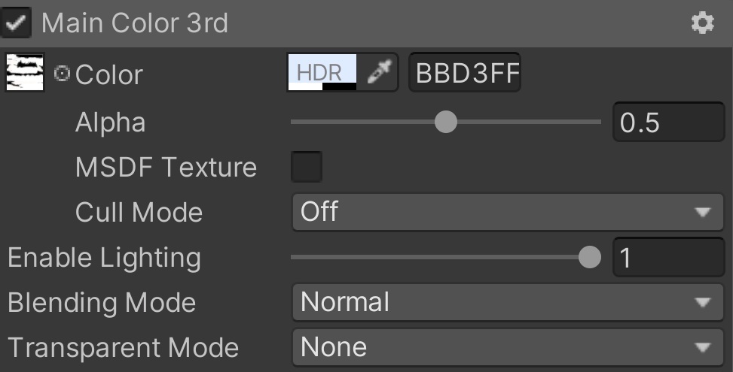Open the Cull Mode dropdown

coord(502,212)
